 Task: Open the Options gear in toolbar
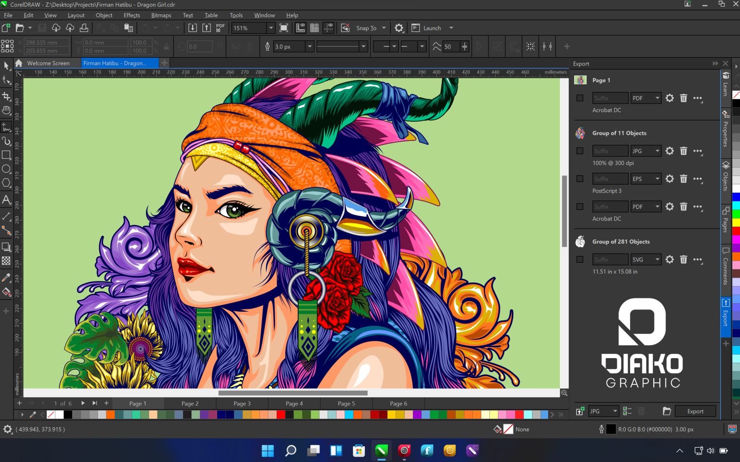click(399, 28)
